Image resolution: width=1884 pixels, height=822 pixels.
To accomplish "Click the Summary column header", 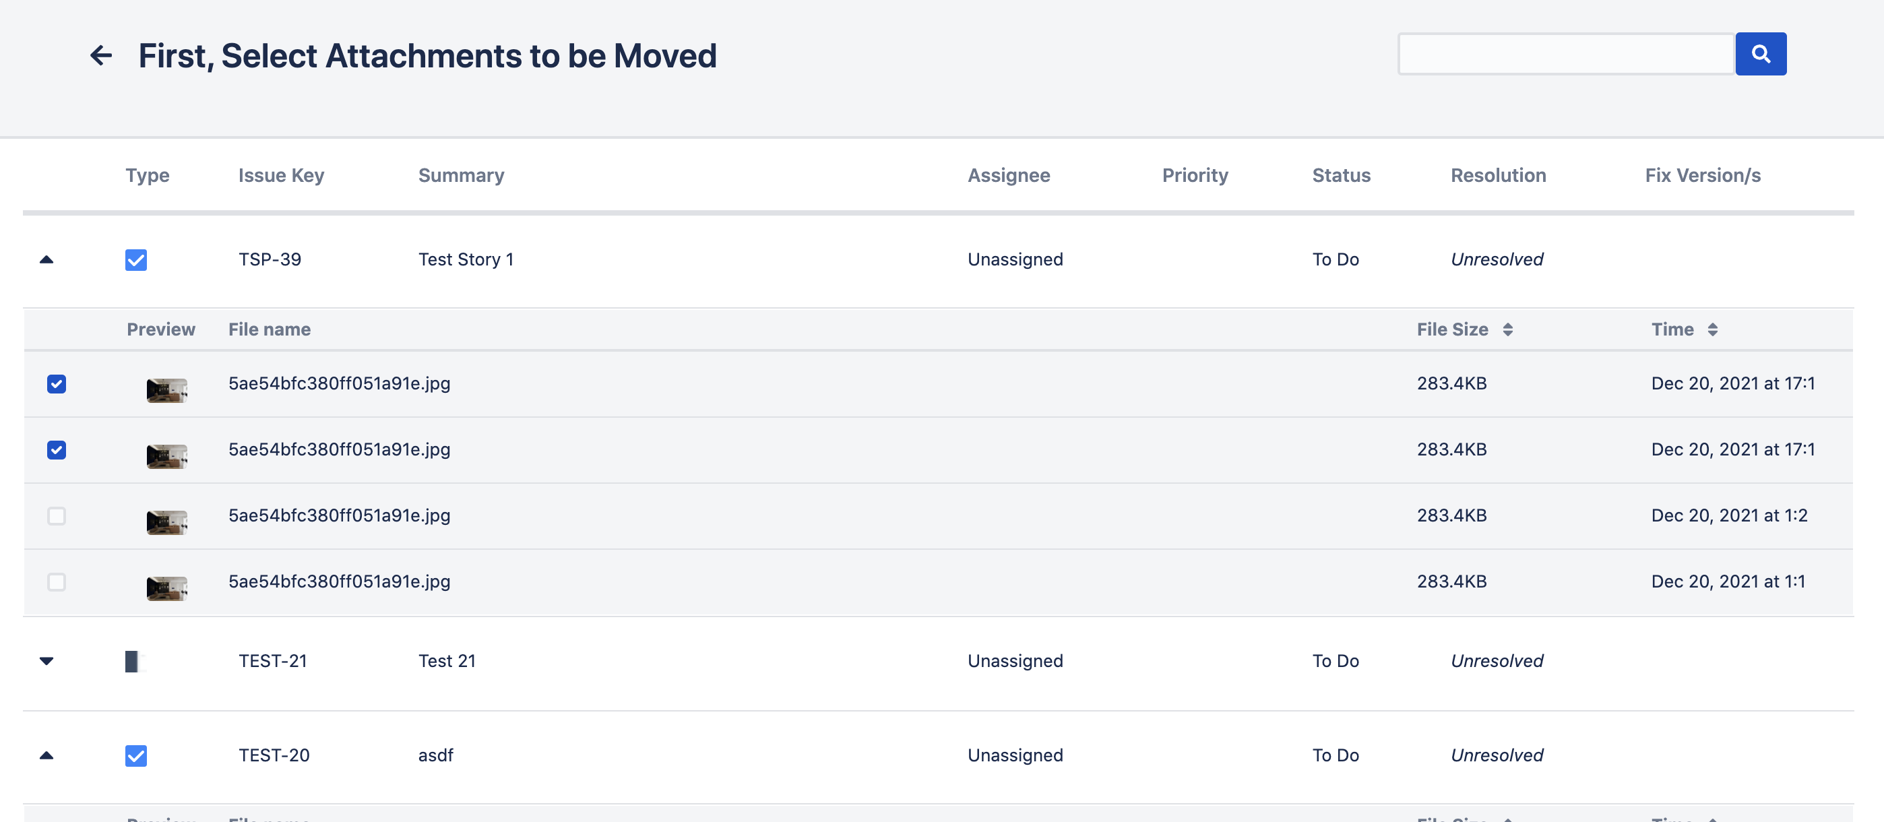I will (x=461, y=175).
